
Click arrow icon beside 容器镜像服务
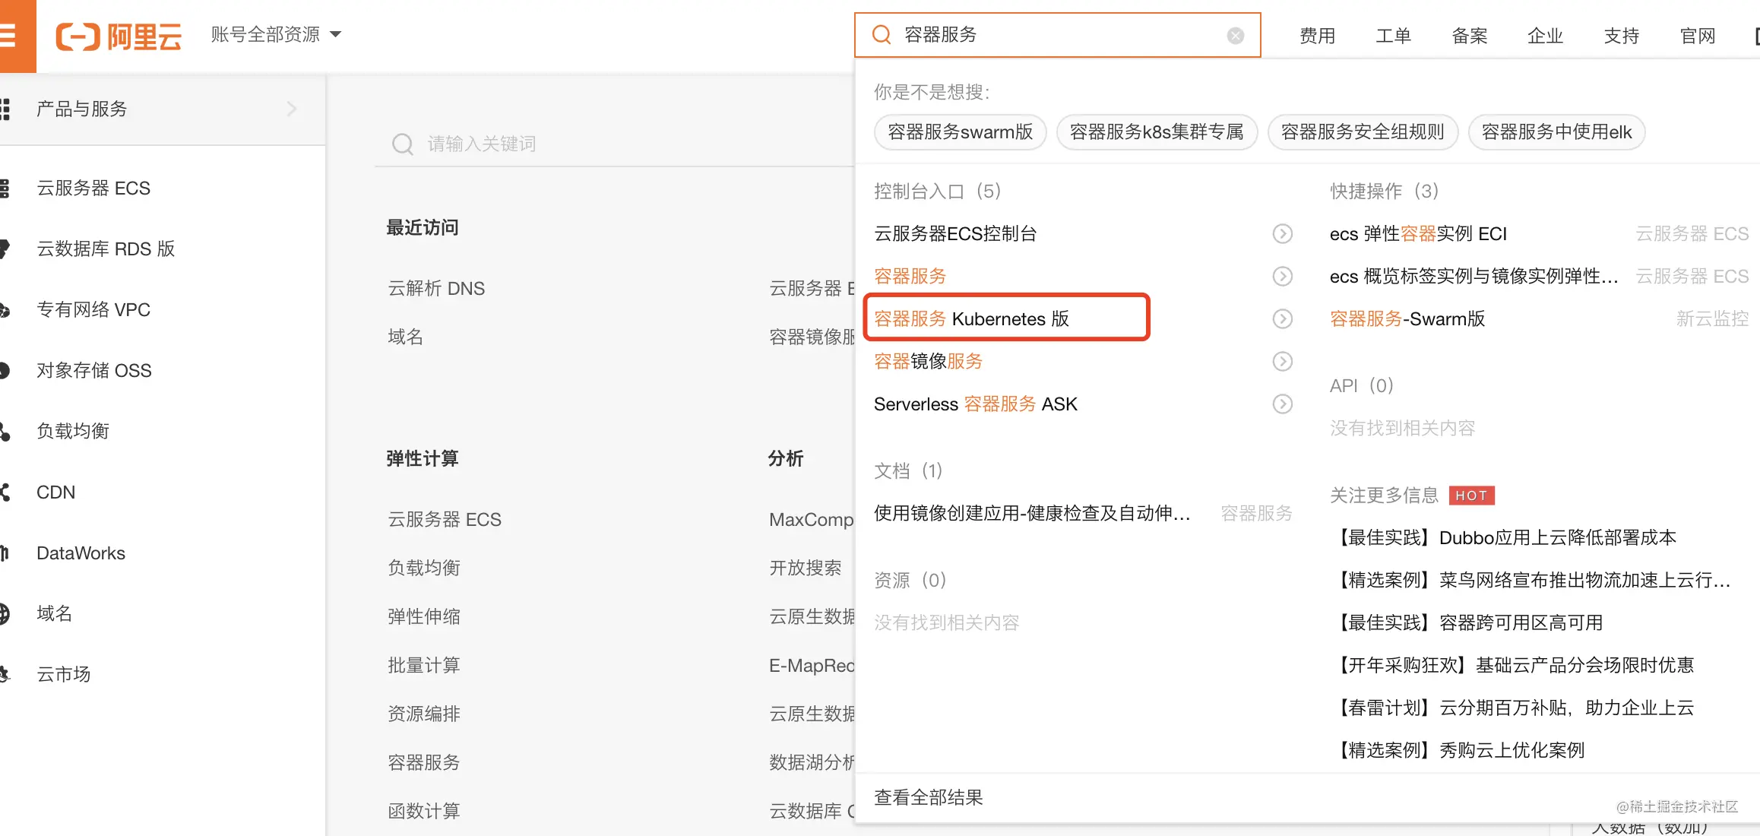click(x=1283, y=361)
